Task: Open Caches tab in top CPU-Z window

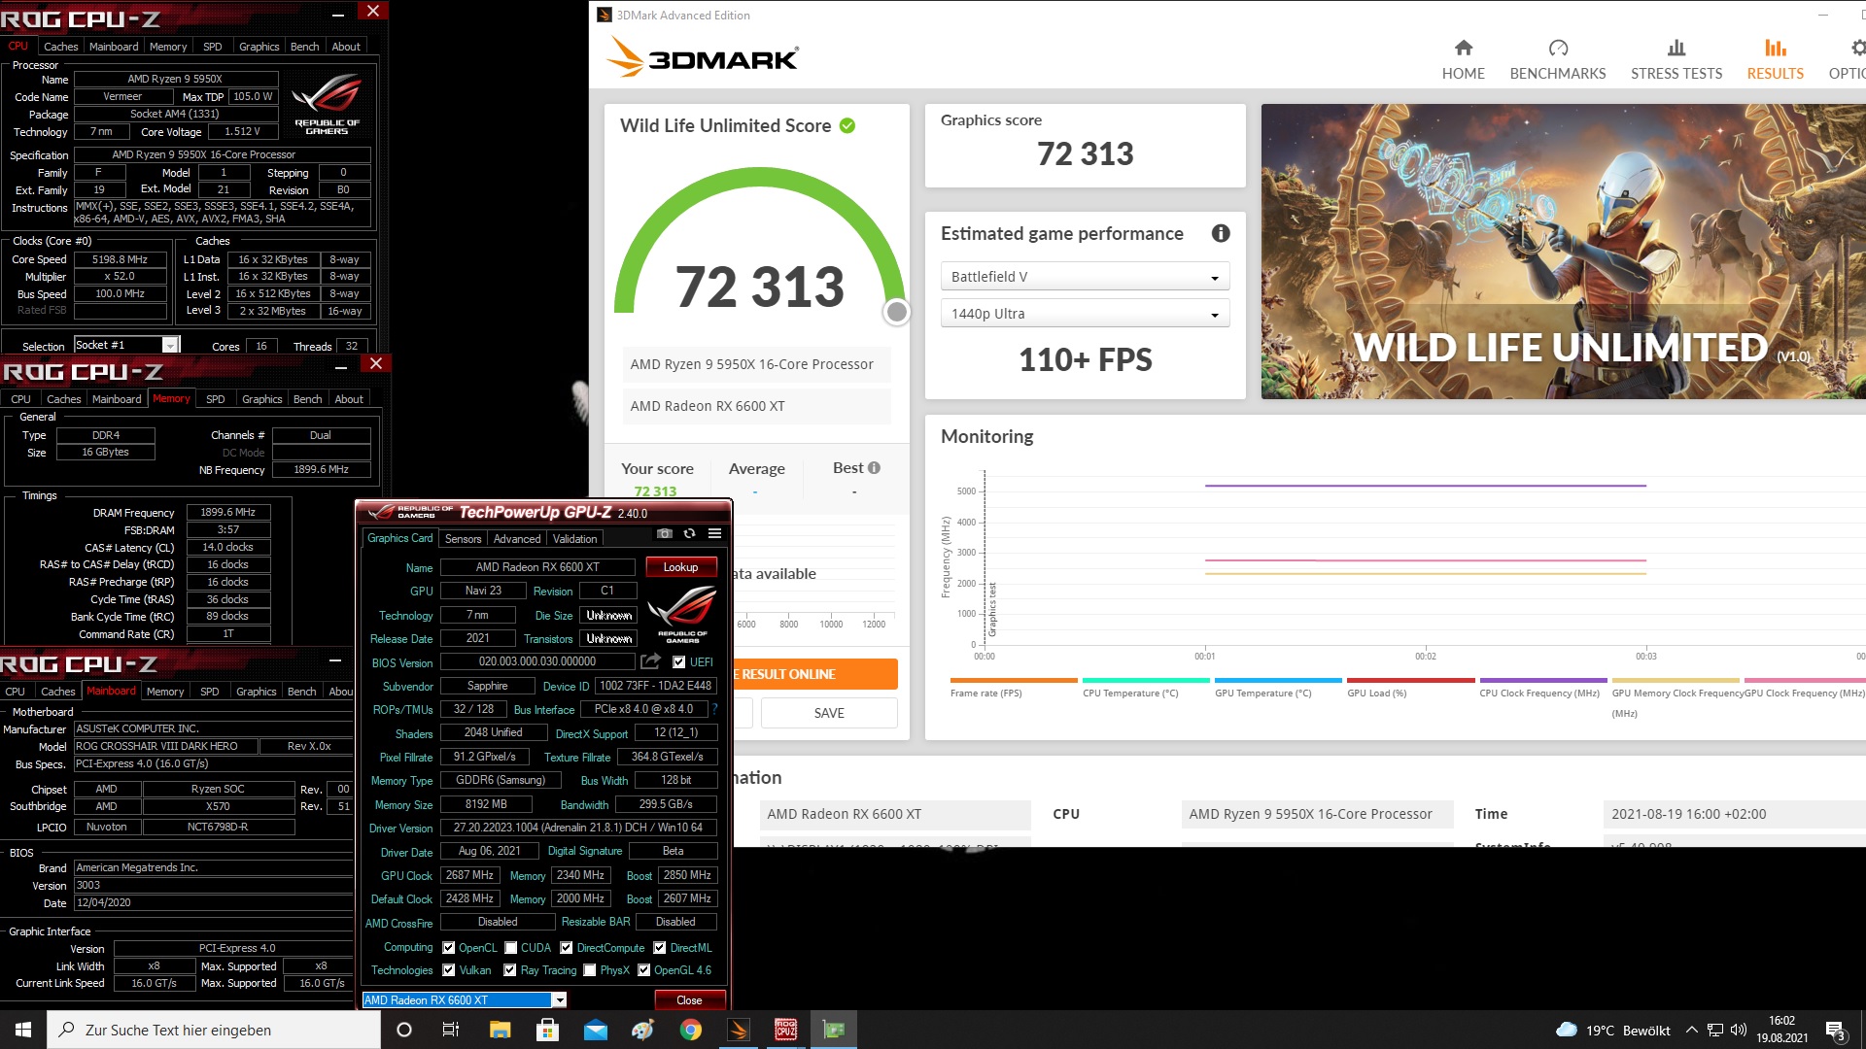Action: pyautogui.click(x=60, y=47)
